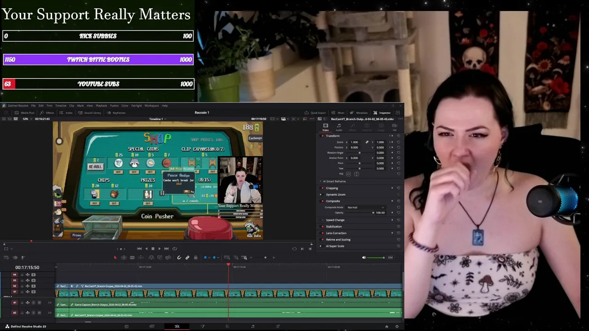The width and height of the screenshot is (589, 331).
Task: Open the Media Pool panel
Action: (25, 113)
